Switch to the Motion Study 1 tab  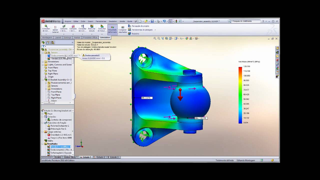[70, 157]
